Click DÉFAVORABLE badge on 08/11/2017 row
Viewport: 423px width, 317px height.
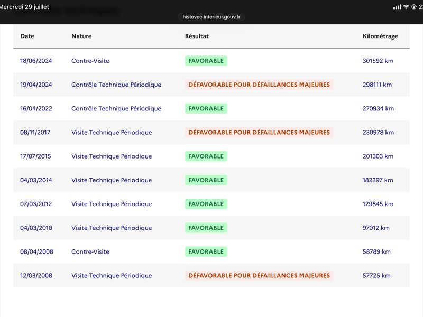[x=259, y=133]
